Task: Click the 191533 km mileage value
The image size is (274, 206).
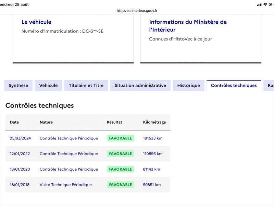Action: pos(152,138)
